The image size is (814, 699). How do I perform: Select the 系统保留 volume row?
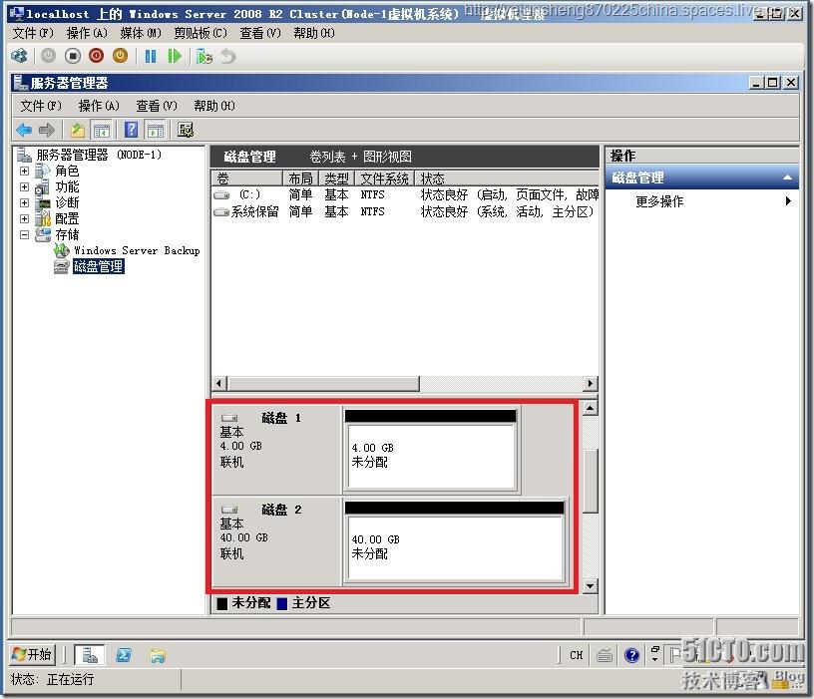click(x=405, y=211)
